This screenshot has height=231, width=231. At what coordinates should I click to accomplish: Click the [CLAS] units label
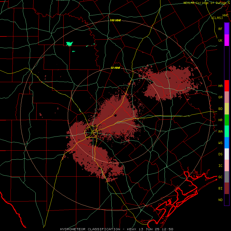tap(217, 18)
